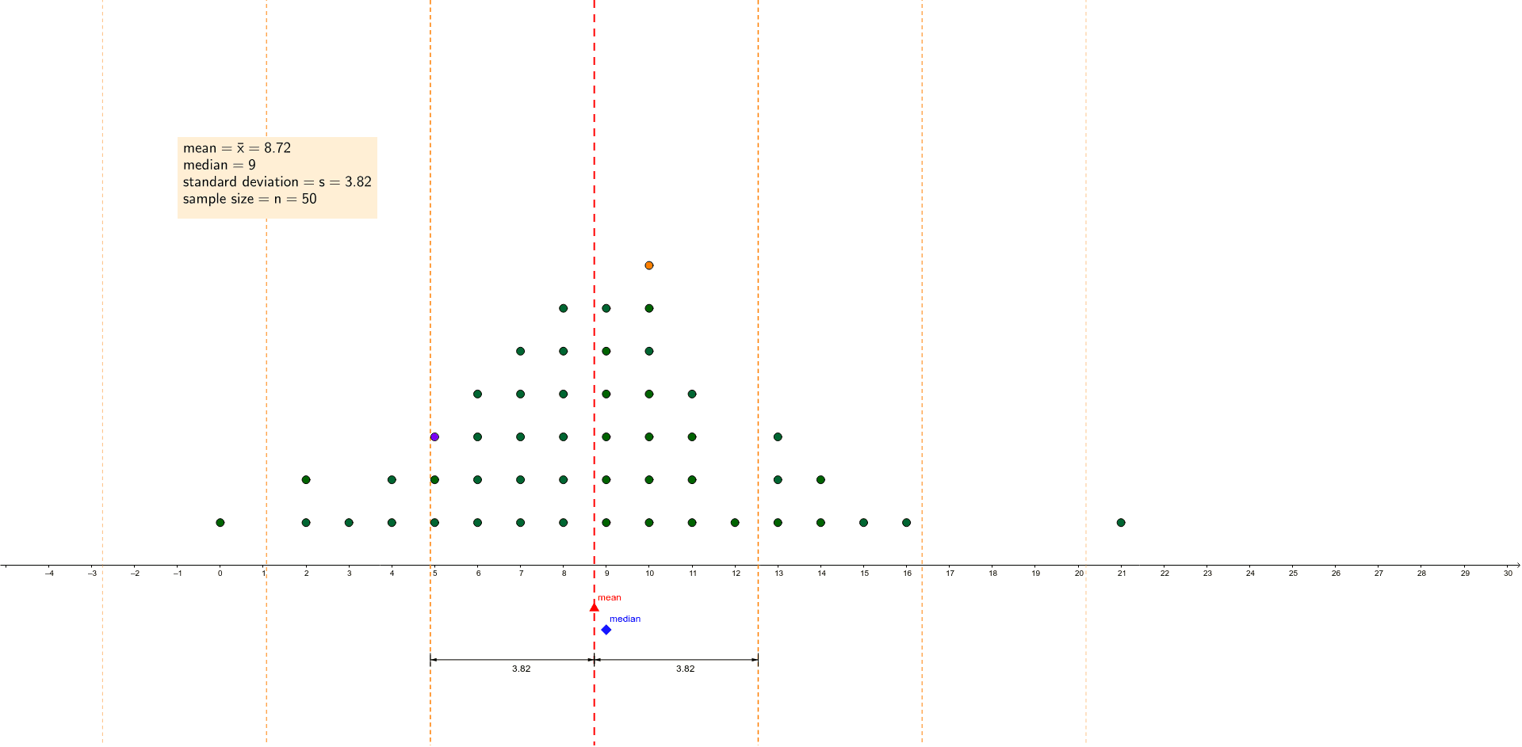Click the lone green dot at 12
This screenshot has height=747, width=1522.
coord(735,523)
